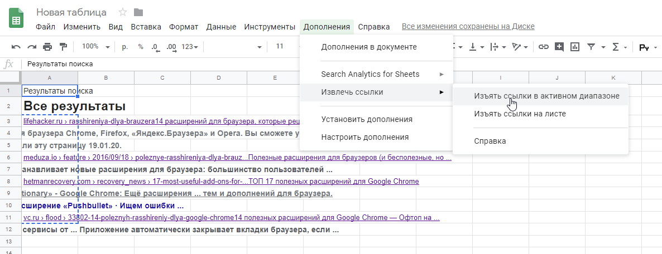Screen dimensions: 662x254
Task: Open the Формат menu
Action: tap(184, 27)
